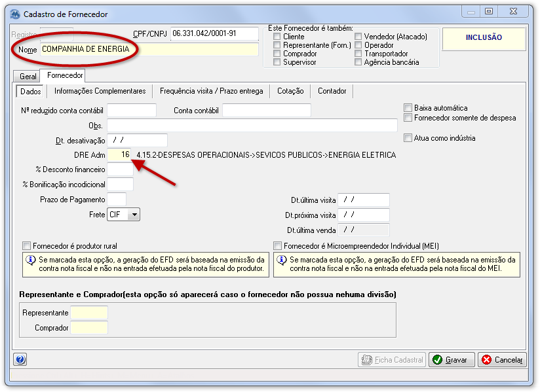This screenshot has width=540, height=392.
Task: Check the Cliente checkbox
Action: coord(277,36)
